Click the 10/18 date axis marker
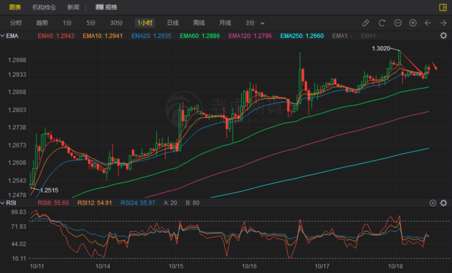This screenshot has height=273, width=452. [395, 266]
